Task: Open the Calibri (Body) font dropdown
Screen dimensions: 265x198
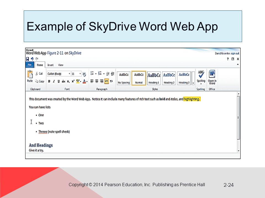Action: pyautogui.click(x=69, y=74)
